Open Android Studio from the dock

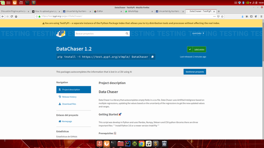click(x=134, y=144)
